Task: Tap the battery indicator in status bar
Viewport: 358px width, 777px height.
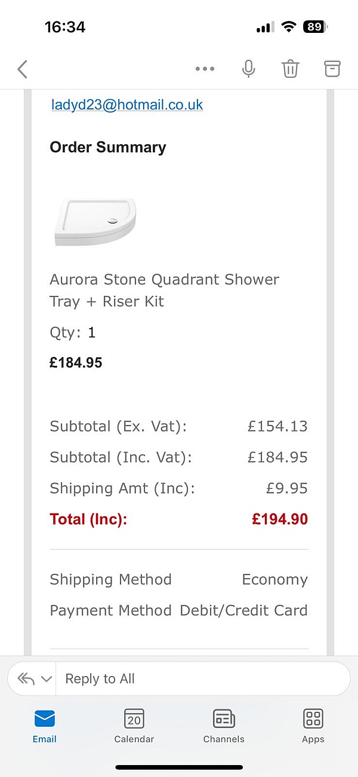Action: coord(315,27)
